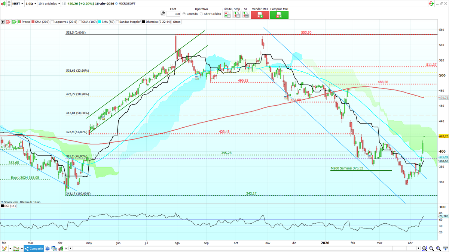Screen dimensions: 449x252
Task: Click the red Vender MKT button
Action: tap(260, 15)
